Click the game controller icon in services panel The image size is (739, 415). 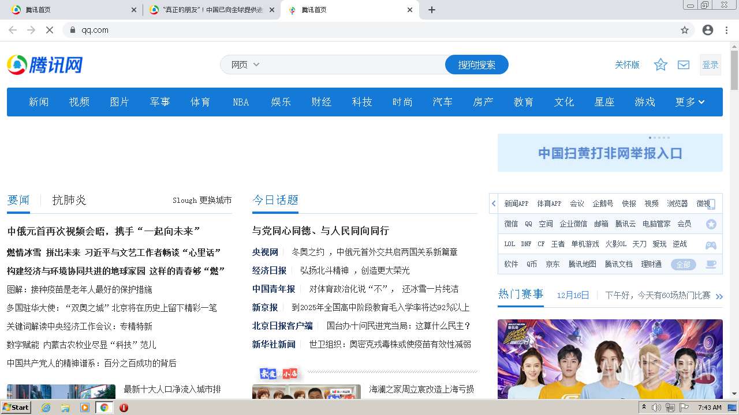711,245
